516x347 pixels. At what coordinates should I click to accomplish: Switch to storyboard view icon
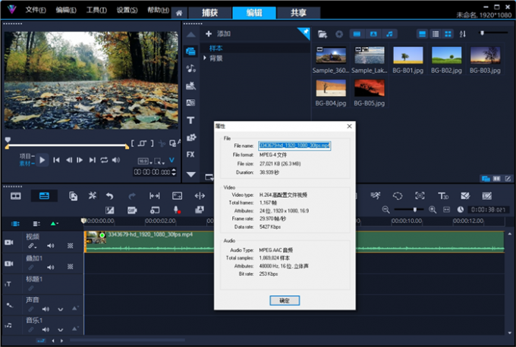15,196
